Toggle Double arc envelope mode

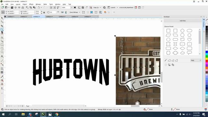coord(176,60)
